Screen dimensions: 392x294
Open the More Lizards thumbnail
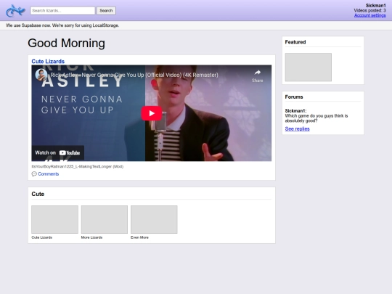pyautogui.click(x=105, y=219)
